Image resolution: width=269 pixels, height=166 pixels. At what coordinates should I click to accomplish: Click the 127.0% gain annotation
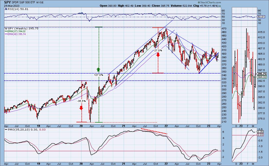[99, 75]
